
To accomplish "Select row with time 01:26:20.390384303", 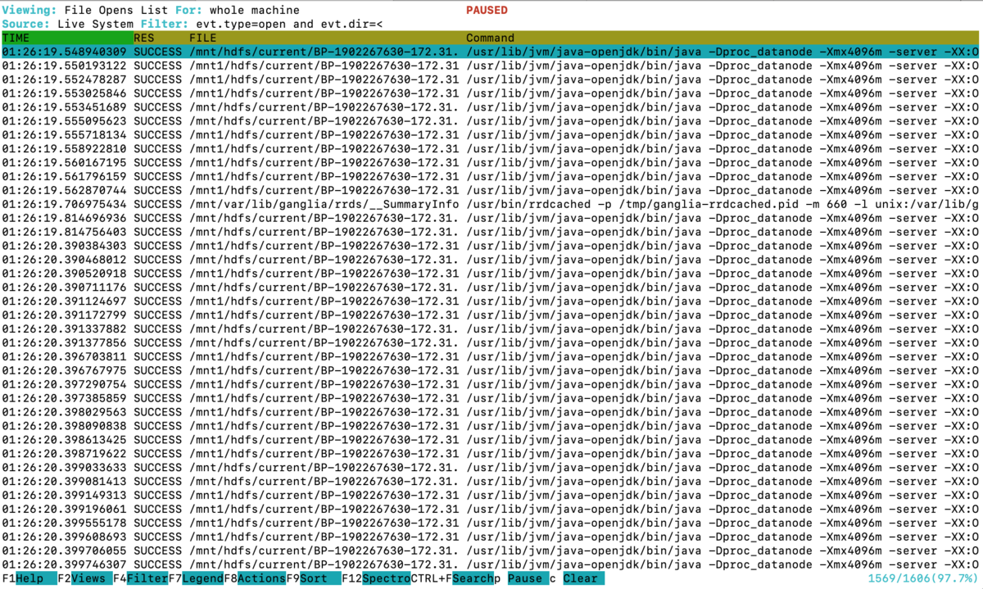I will pyautogui.click(x=491, y=246).
